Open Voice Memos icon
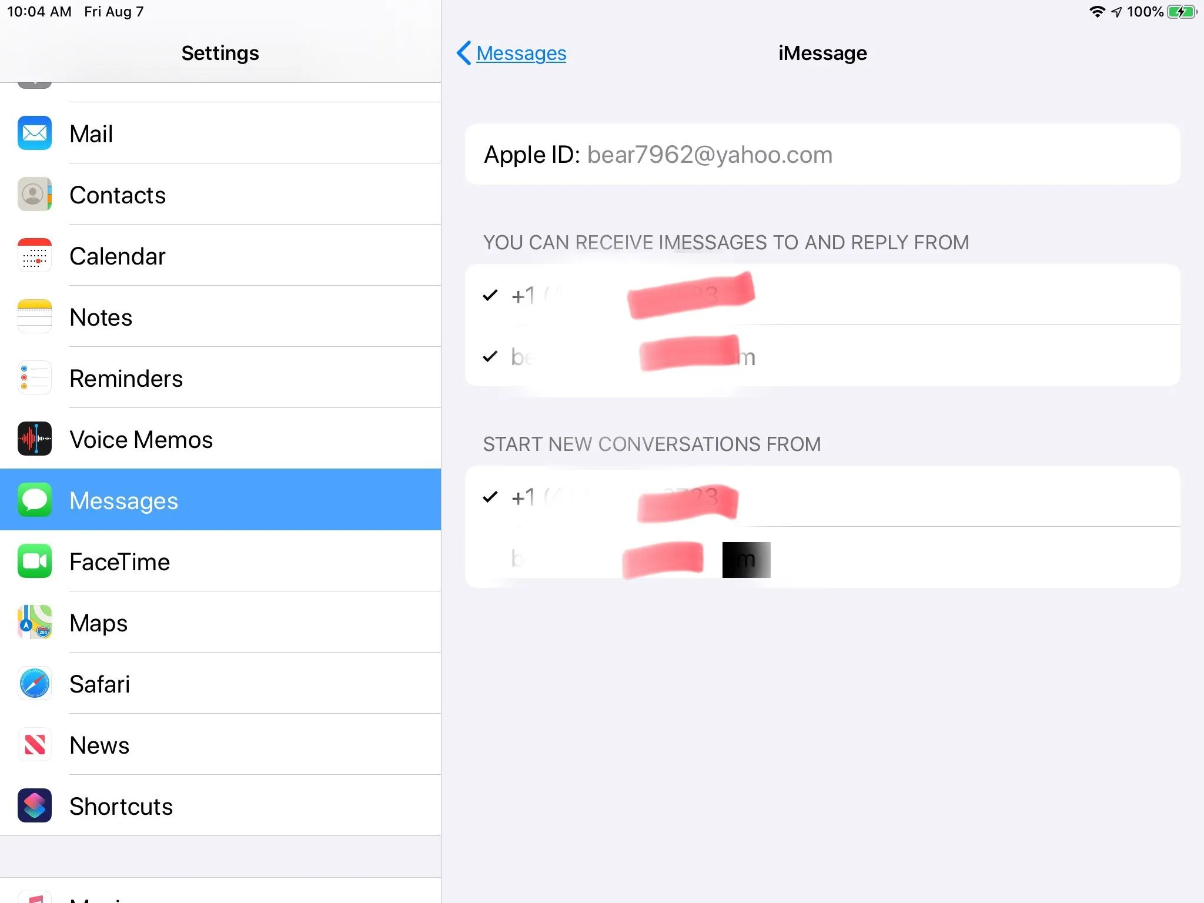1204x903 pixels. coord(35,439)
